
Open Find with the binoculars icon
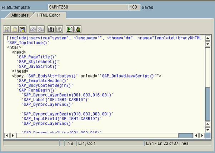51,29
